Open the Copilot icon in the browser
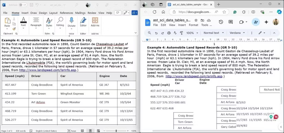This screenshot has width=284, height=133. point(279,12)
